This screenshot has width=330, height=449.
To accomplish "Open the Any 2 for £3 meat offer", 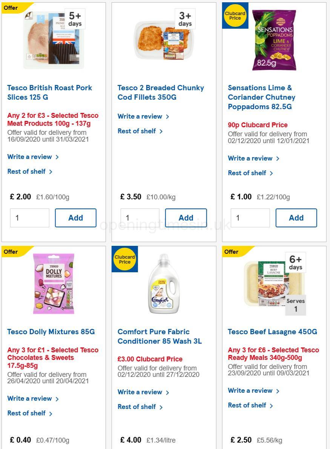I will [53, 120].
